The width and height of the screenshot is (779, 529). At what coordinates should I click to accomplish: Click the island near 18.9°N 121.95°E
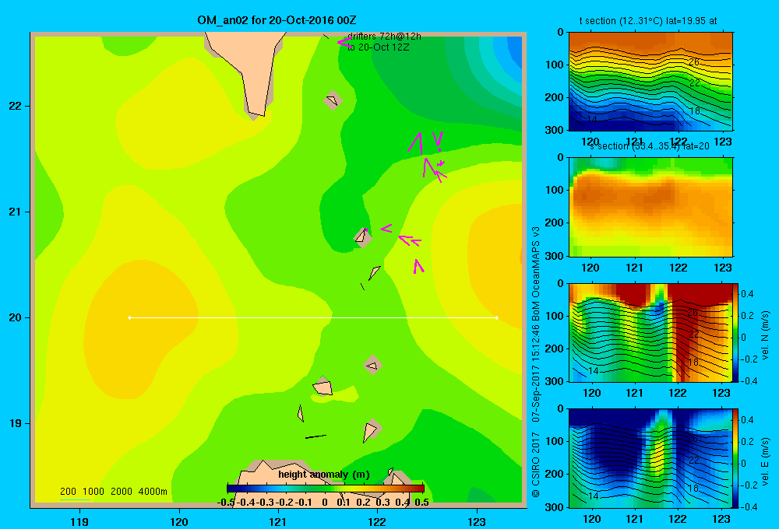[370, 431]
